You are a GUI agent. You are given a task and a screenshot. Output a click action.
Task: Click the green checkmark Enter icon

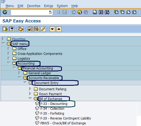click(5, 12)
